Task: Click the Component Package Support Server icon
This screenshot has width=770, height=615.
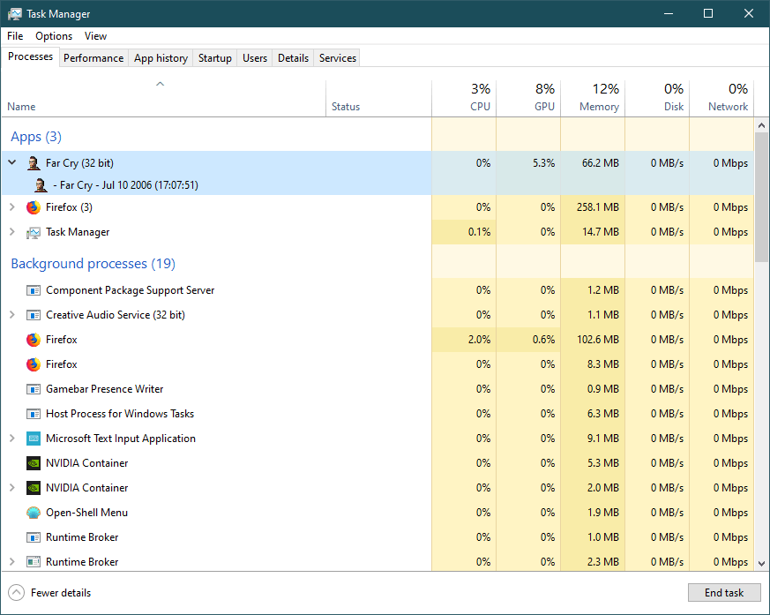Action: [34, 290]
